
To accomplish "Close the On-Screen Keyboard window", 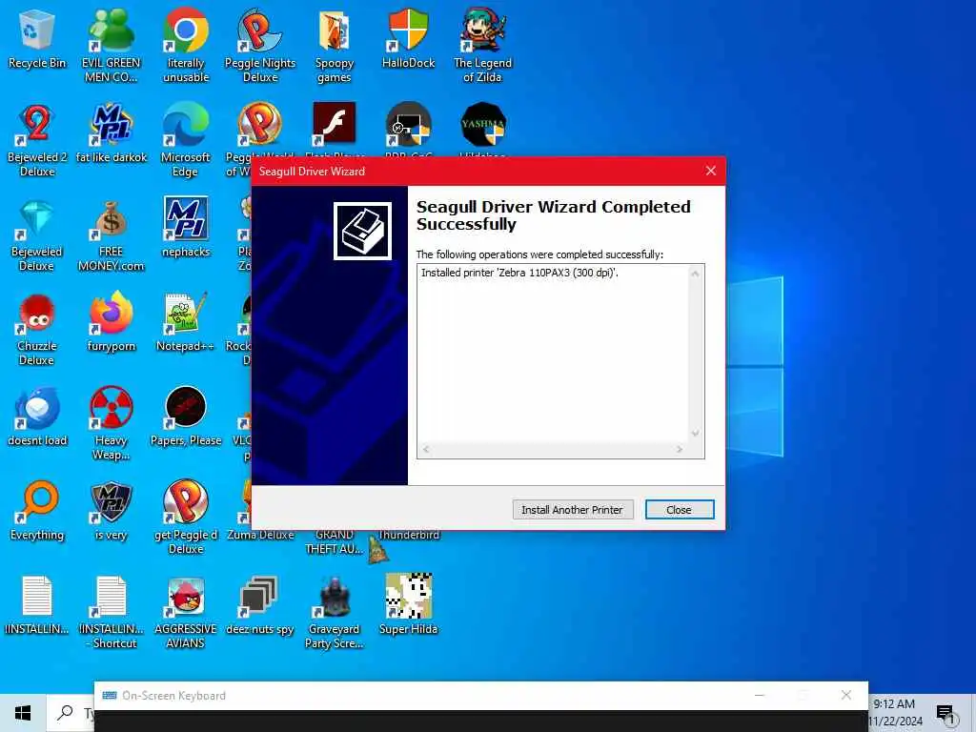I will 846,695.
